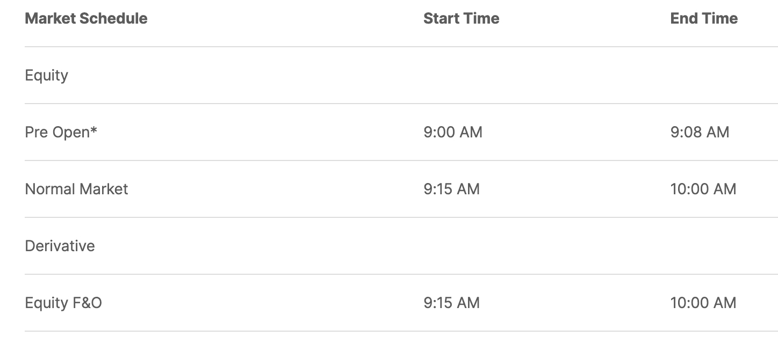The width and height of the screenshot is (778, 351).
Task: Select the Normal Market row label
Action: (x=76, y=189)
